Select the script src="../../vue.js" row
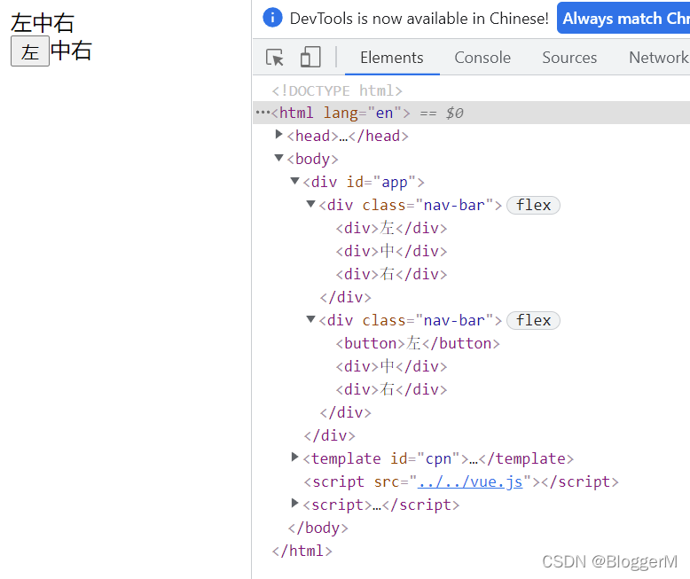The height and width of the screenshot is (579, 690). click(x=461, y=481)
